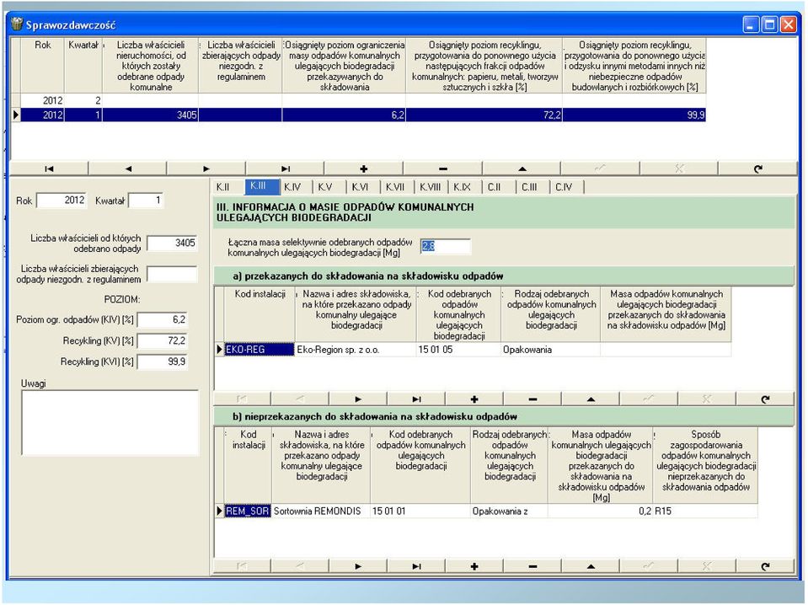Click the Recykling (KV) field

[x=163, y=341]
